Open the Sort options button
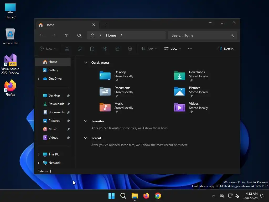 pos(149,49)
